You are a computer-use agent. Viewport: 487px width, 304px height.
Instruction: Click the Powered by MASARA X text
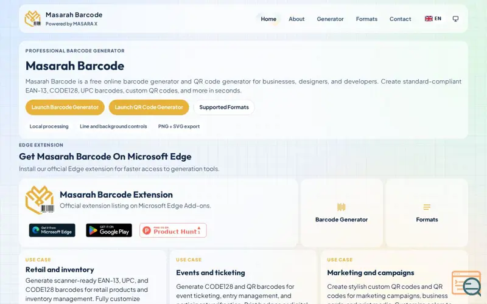pos(71,24)
